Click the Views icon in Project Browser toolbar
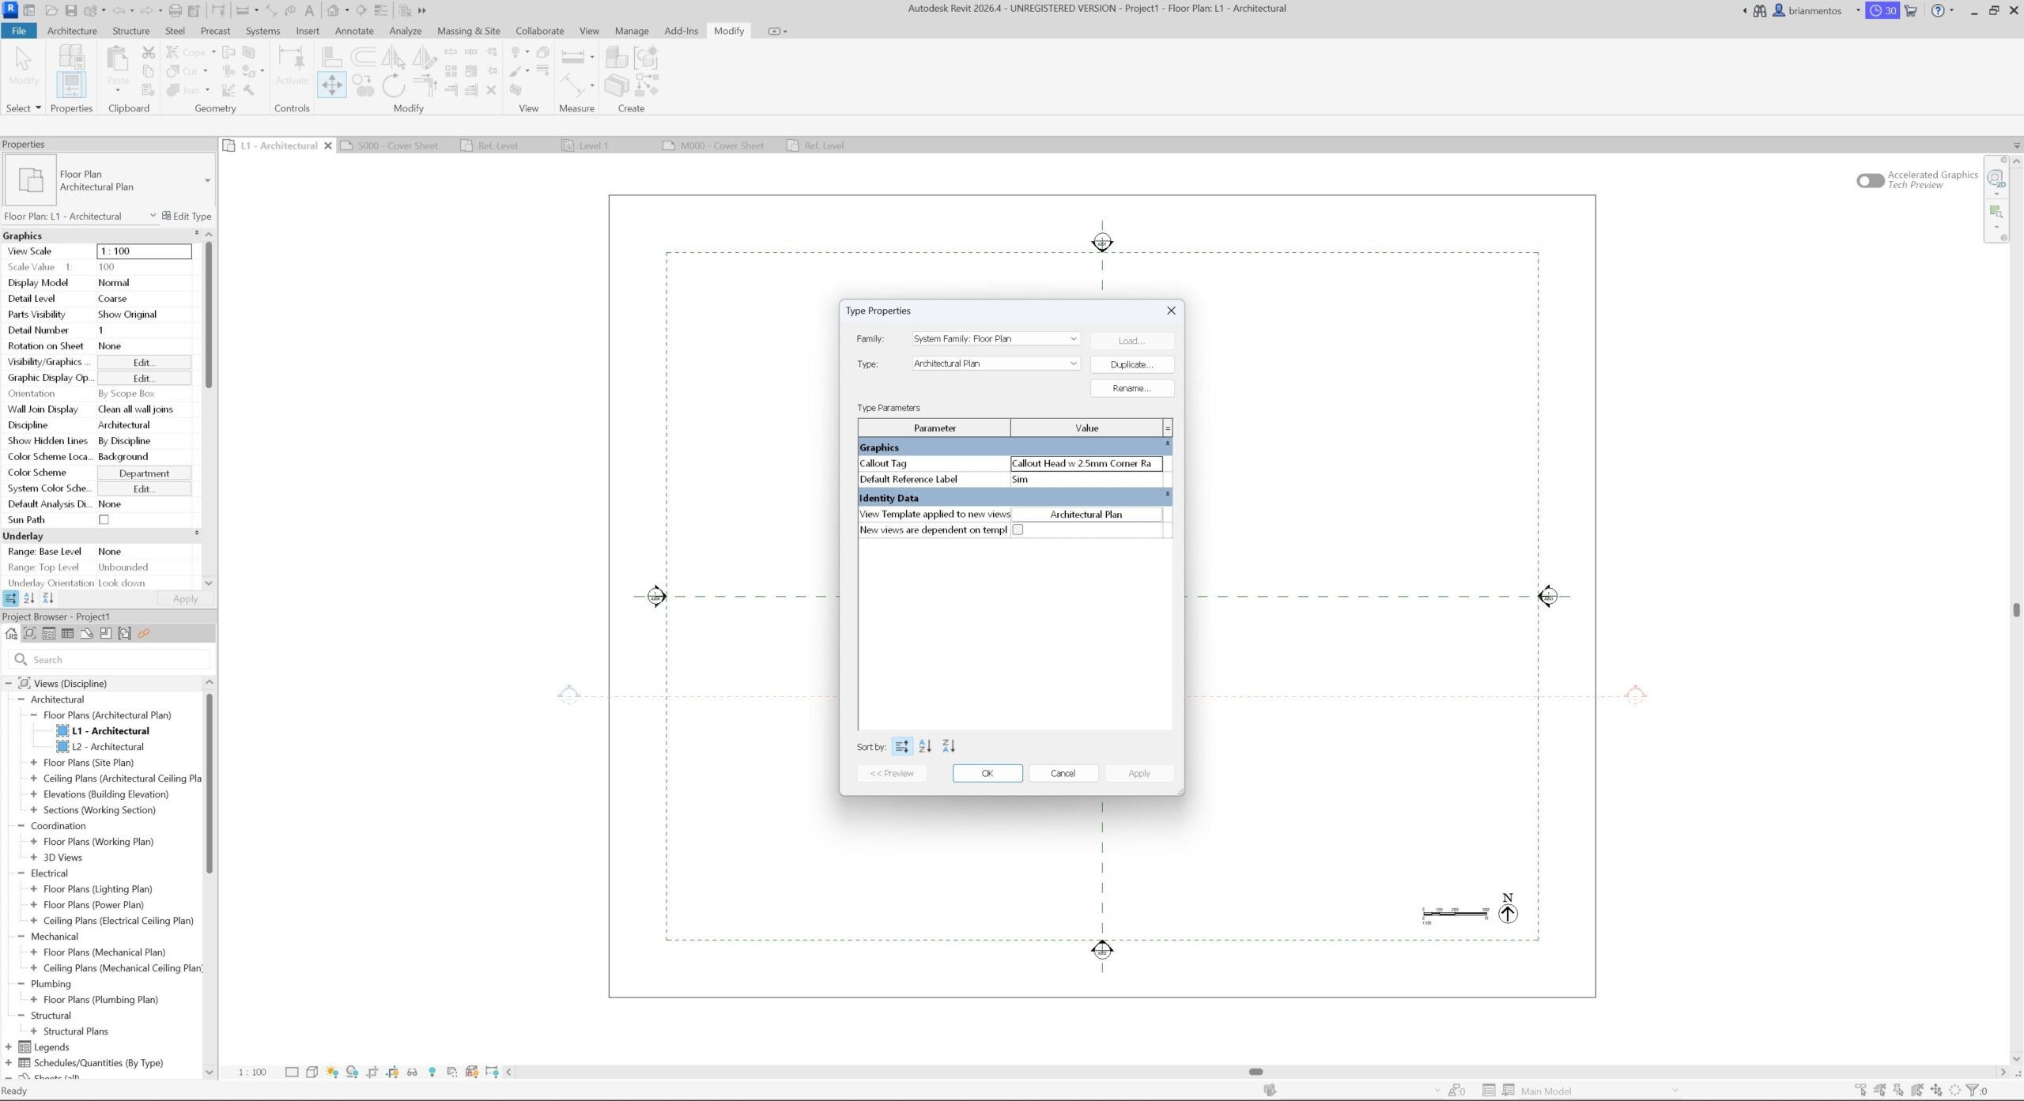 coord(29,633)
